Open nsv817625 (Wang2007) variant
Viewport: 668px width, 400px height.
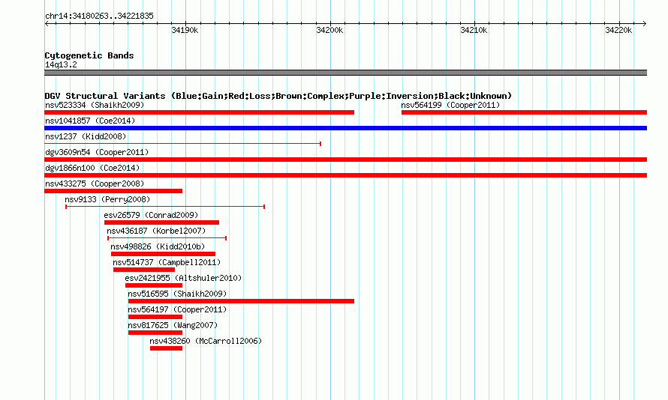pyautogui.click(x=173, y=325)
